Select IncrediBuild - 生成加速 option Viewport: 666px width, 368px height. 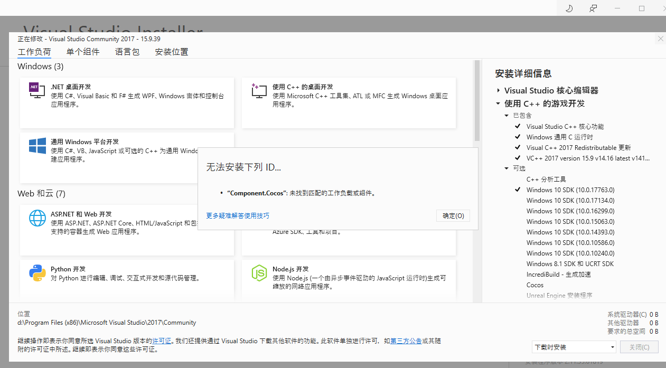[x=558, y=274]
